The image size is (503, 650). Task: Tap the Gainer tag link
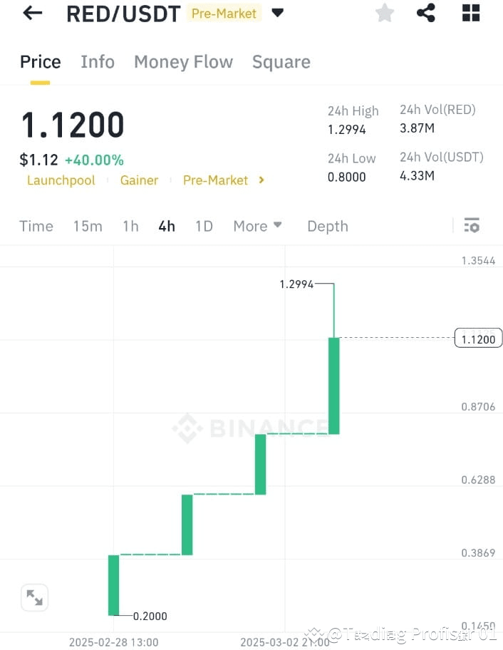[x=139, y=180]
